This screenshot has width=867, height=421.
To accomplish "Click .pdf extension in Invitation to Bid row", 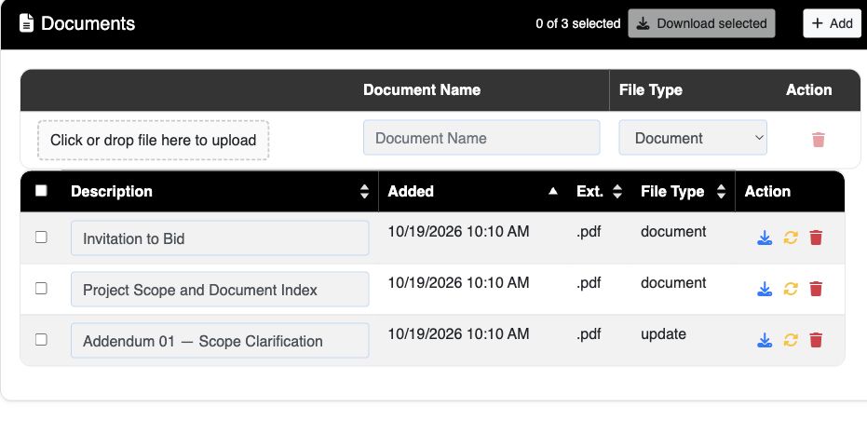I will [589, 231].
